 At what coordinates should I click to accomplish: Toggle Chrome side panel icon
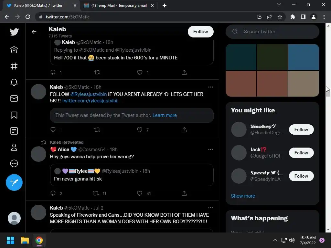pyautogui.click(x=303, y=17)
